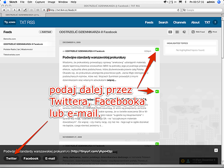Share via Facebook button

(31, 159)
